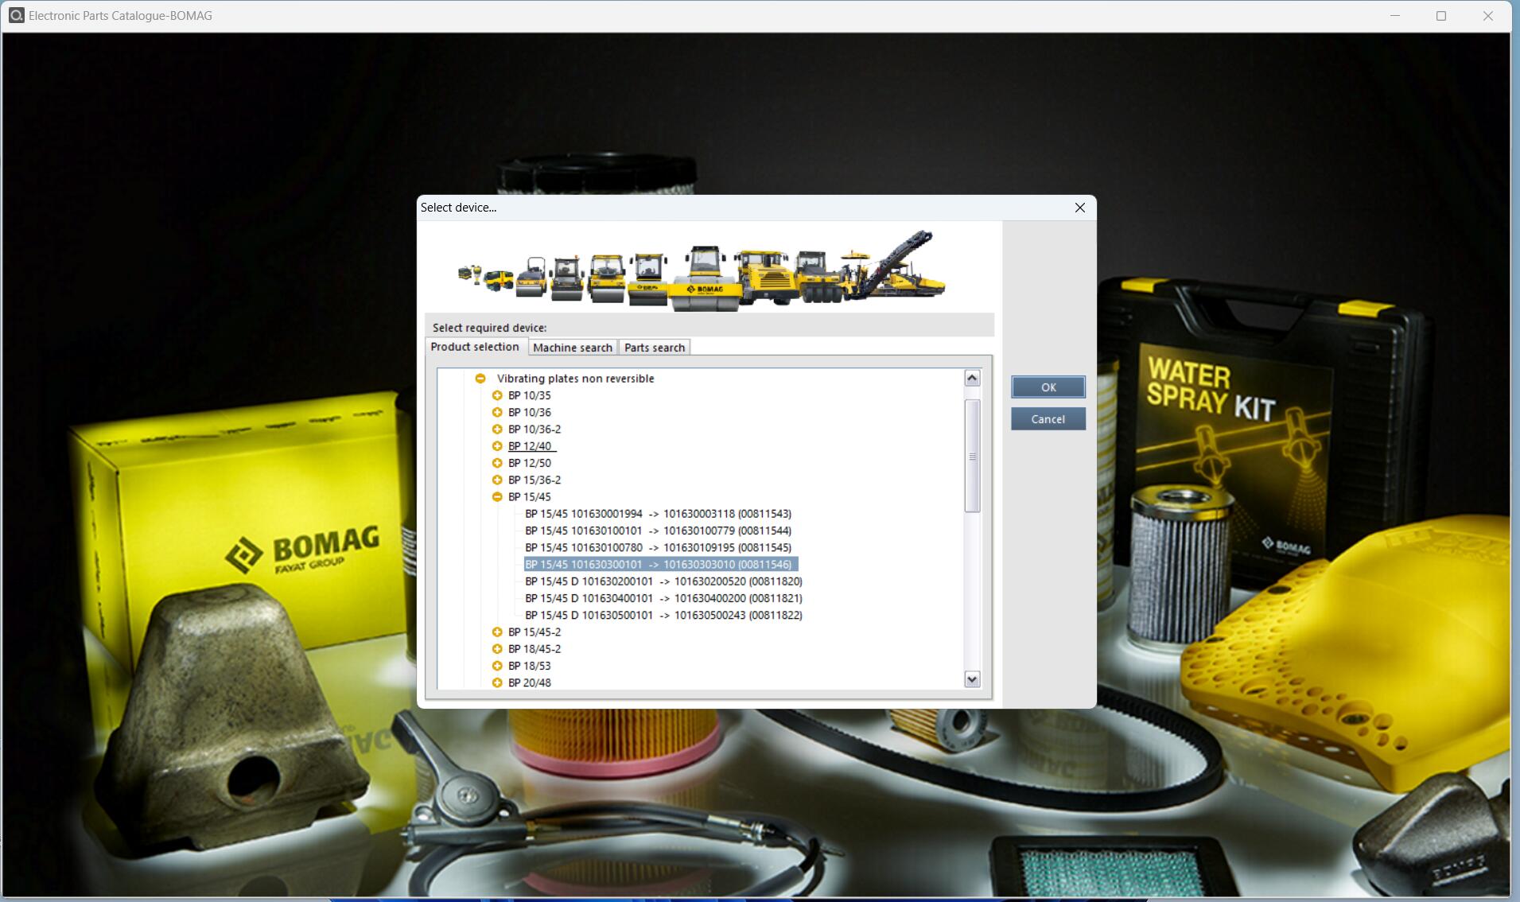Confirm selection with OK button

tap(1048, 387)
